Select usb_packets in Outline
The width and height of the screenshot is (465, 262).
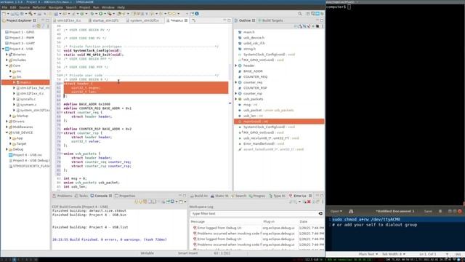(253, 99)
